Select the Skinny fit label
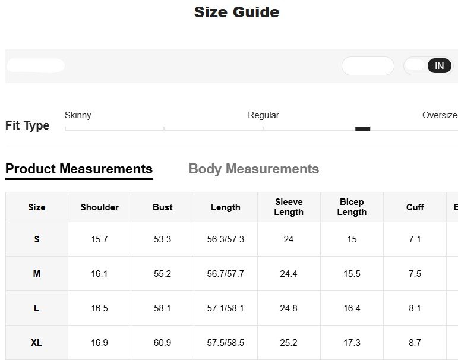This screenshot has width=458, height=360. coord(78,115)
